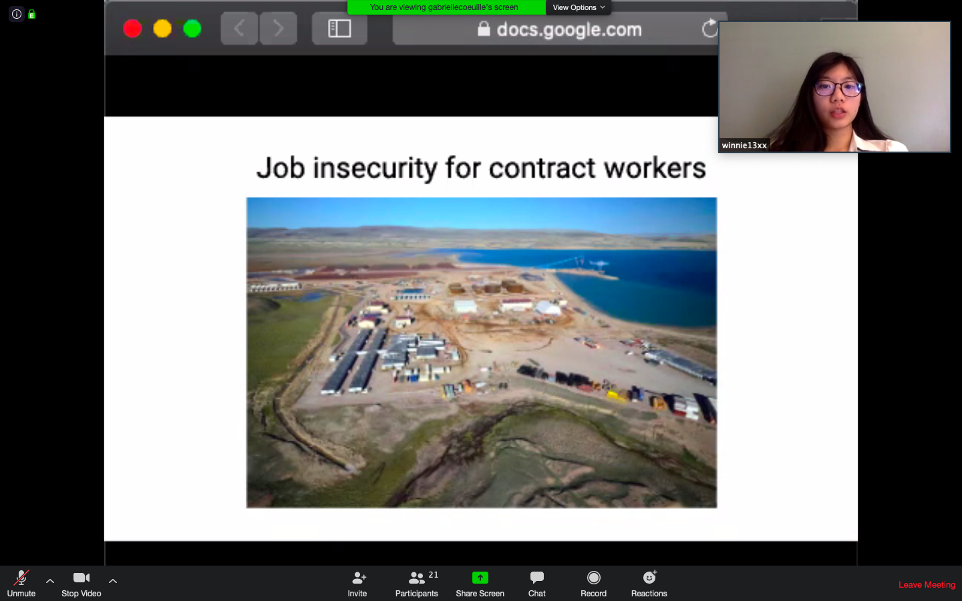Open audio options arrow next to Unmute

[50, 581]
